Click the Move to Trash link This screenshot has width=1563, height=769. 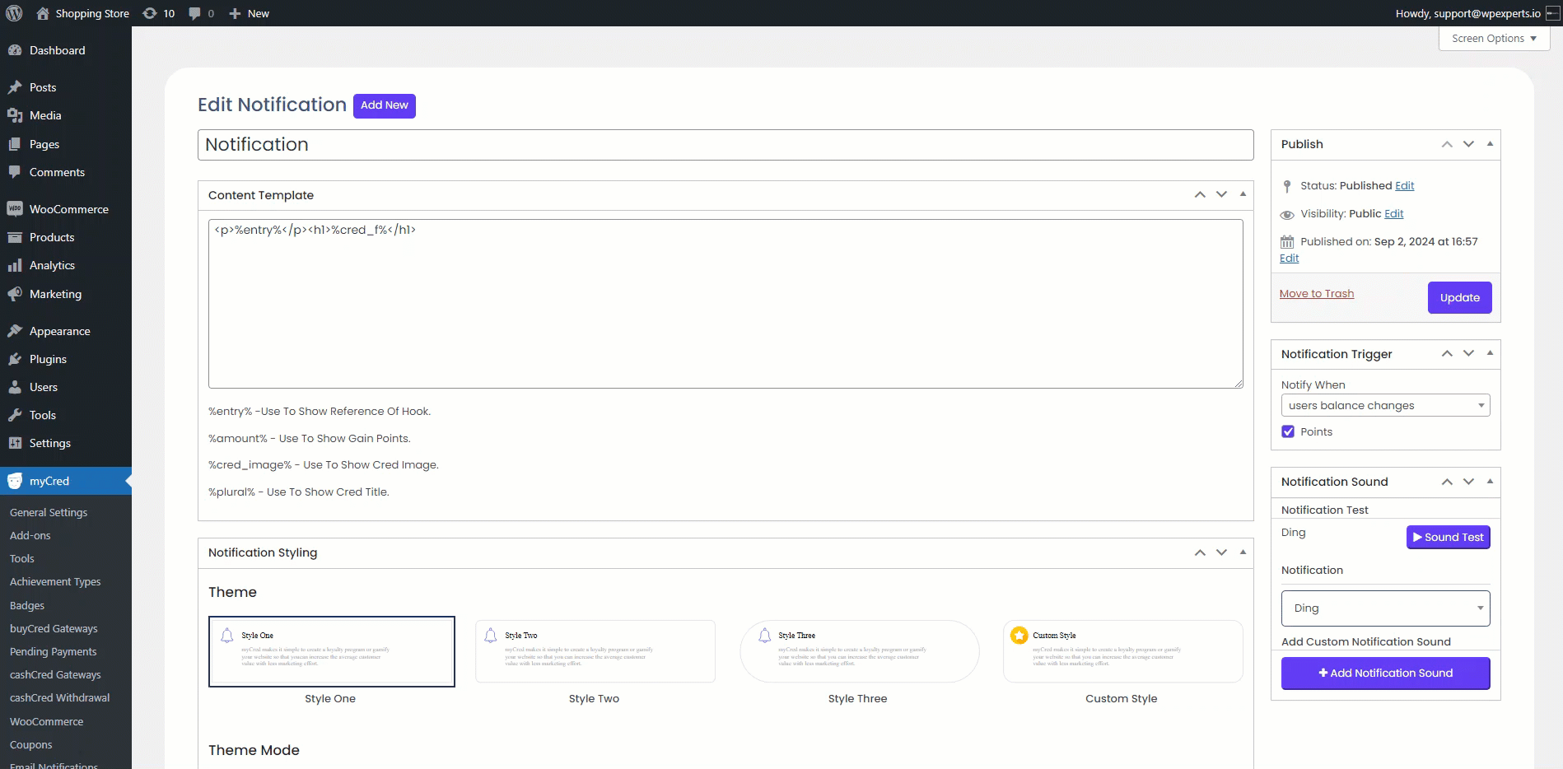[1316, 294]
